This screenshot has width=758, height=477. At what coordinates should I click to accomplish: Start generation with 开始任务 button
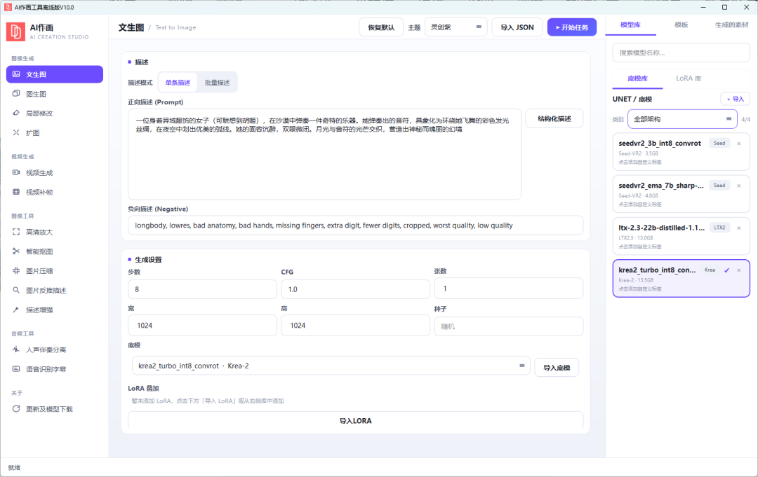click(x=571, y=27)
